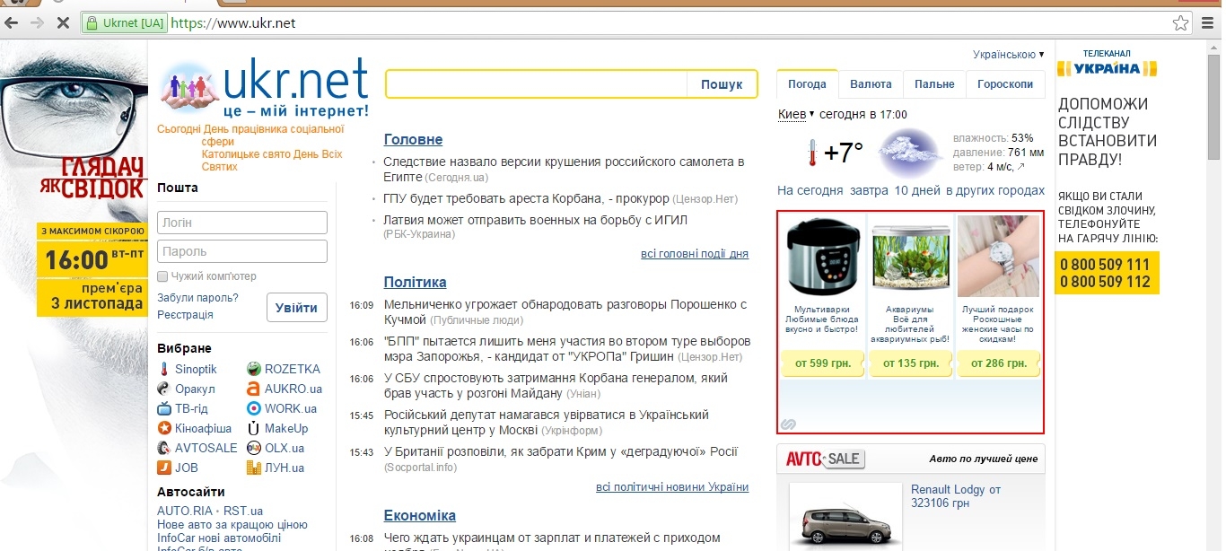Viewport: 1226px width, 551px height.
Task: Open the OLX.ua icon in Вибране
Action: 254,448
